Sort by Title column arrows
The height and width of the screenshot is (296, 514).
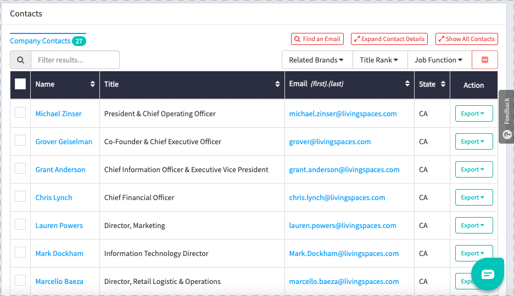[x=277, y=84]
